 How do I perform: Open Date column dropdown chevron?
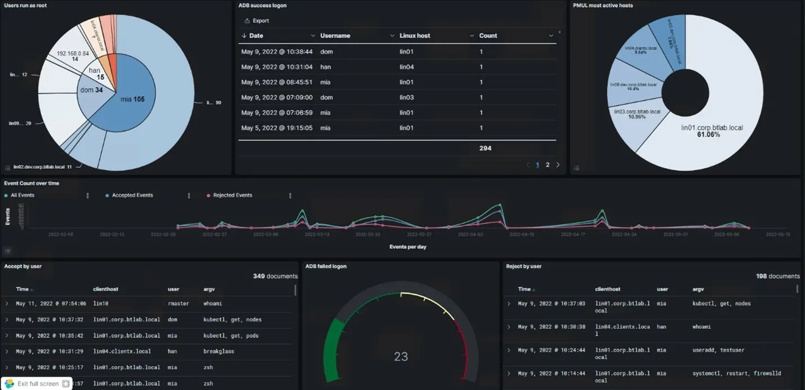313,36
